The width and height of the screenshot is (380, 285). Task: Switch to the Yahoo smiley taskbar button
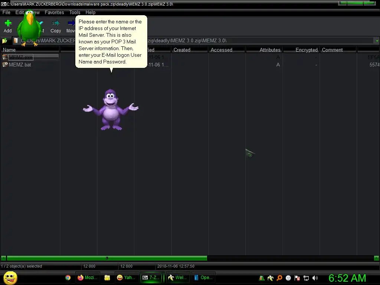click(x=127, y=278)
